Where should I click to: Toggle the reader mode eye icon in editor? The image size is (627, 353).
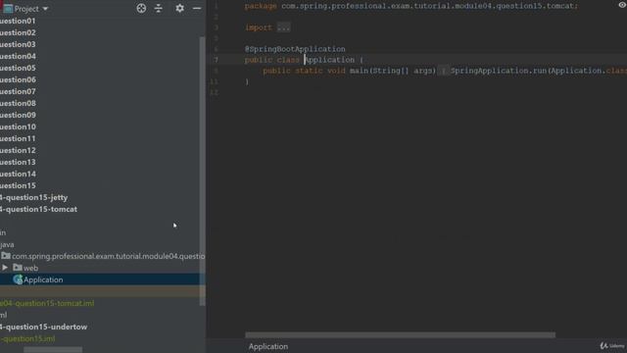coord(622,5)
